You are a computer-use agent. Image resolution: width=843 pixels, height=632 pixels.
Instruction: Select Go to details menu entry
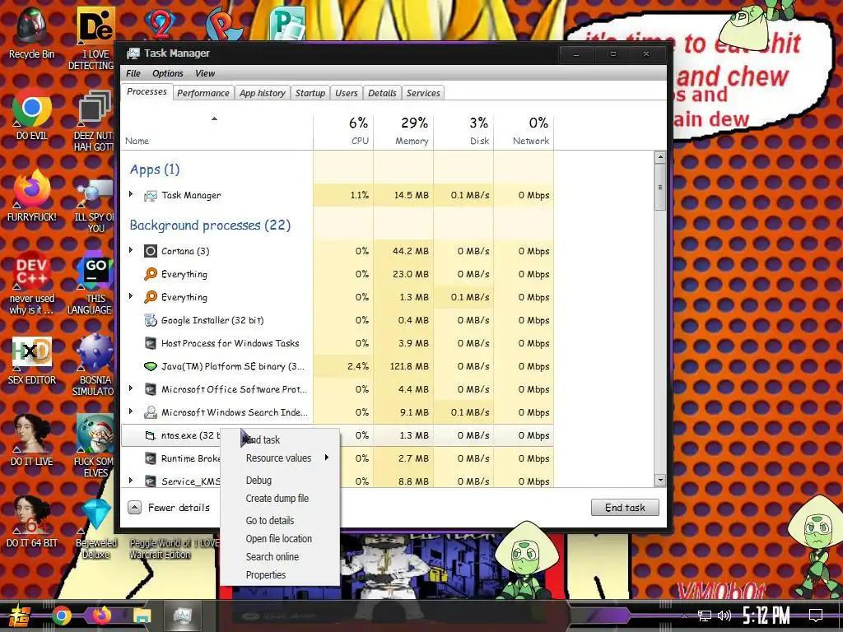tap(280, 520)
